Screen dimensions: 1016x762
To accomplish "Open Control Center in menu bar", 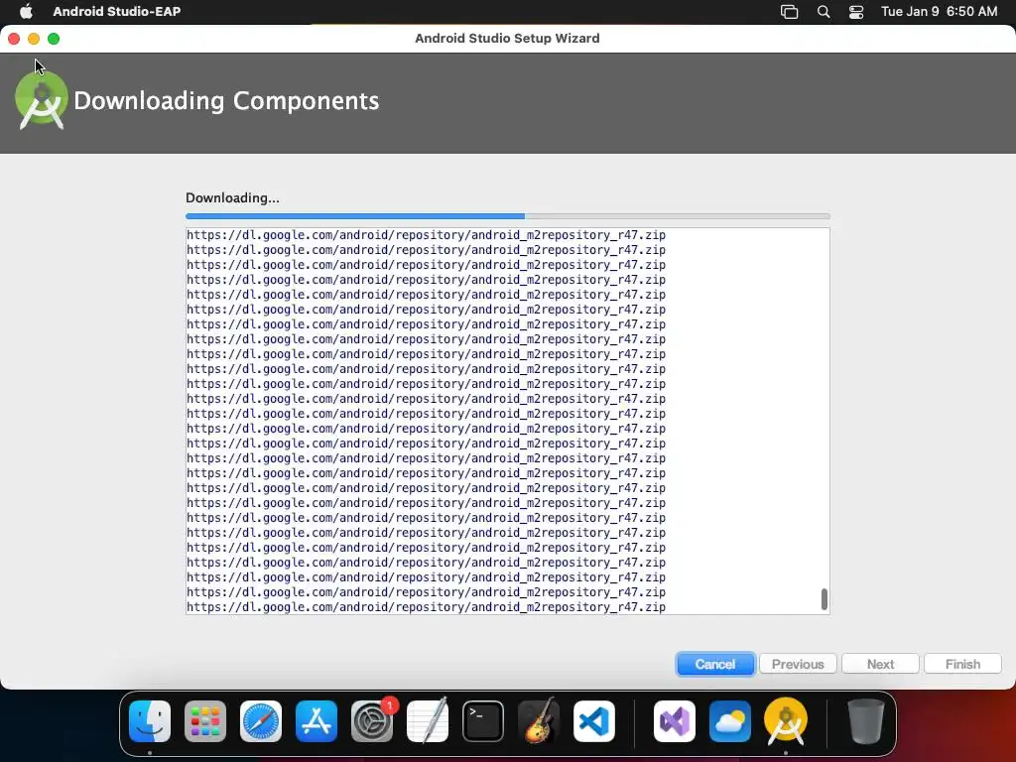I will point(856,11).
